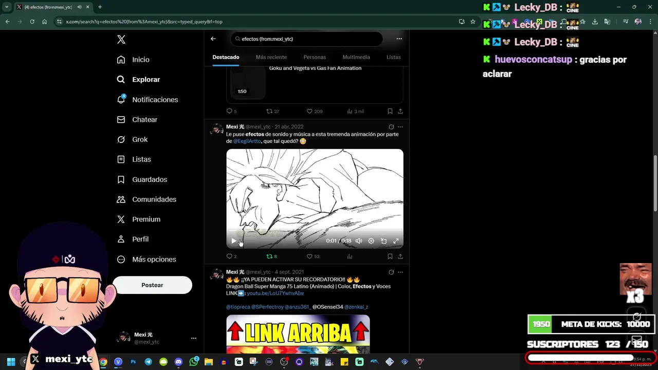The image size is (658, 370).
Task: Open Notificaciones in the sidebar
Action: click(x=147, y=100)
